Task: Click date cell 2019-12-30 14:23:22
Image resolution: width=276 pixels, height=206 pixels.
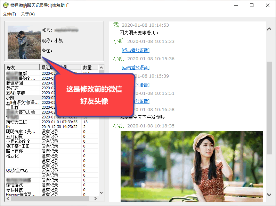Action: [x=59, y=127]
